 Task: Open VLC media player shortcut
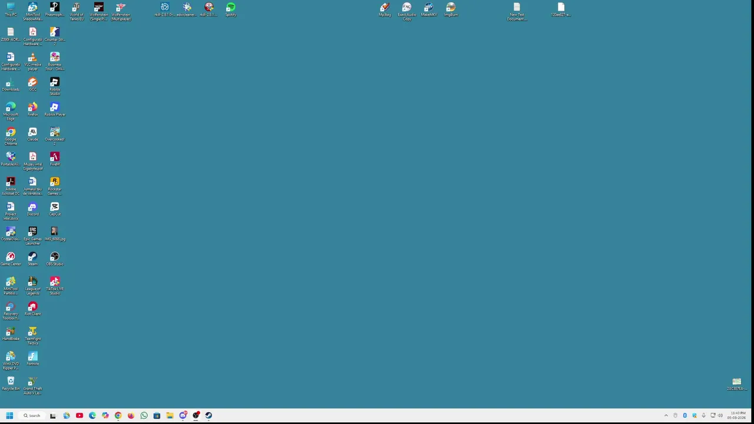pos(32,61)
